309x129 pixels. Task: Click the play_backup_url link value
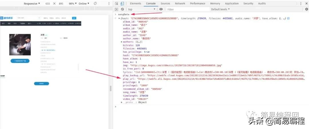(x=226, y=75)
